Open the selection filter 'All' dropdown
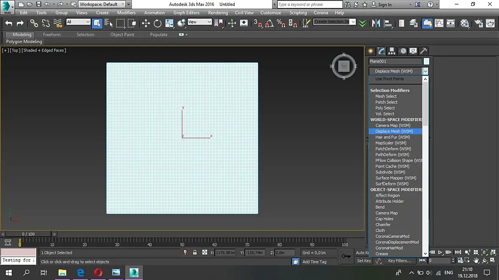Image resolution: width=499 pixels, height=280 pixels. tap(78, 22)
